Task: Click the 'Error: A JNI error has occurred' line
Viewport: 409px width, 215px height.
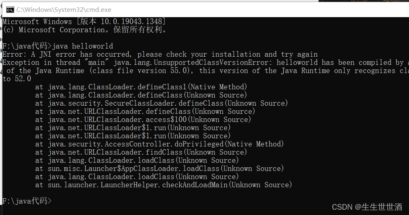Action: (x=160, y=54)
